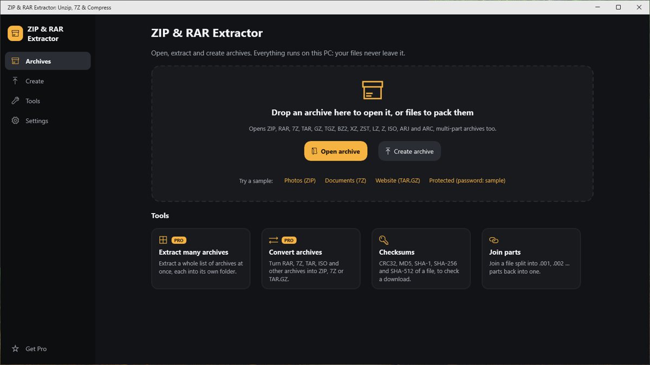Image resolution: width=650 pixels, height=365 pixels.
Task: Open the Checksums tool card
Action: pyautogui.click(x=421, y=258)
